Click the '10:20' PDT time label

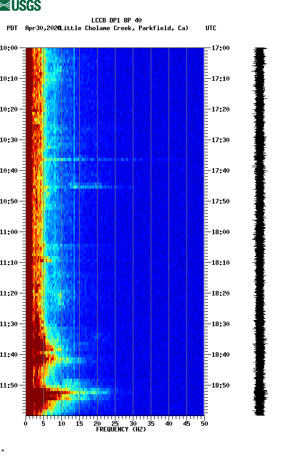coord(9,109)
